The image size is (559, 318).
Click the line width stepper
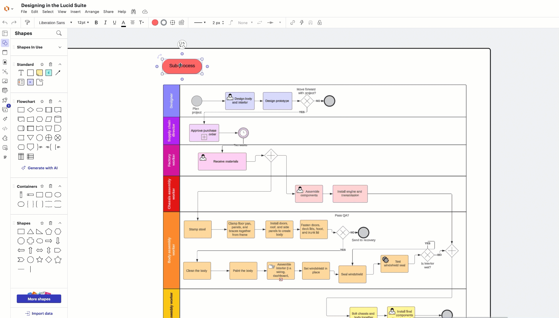point(223,23)
